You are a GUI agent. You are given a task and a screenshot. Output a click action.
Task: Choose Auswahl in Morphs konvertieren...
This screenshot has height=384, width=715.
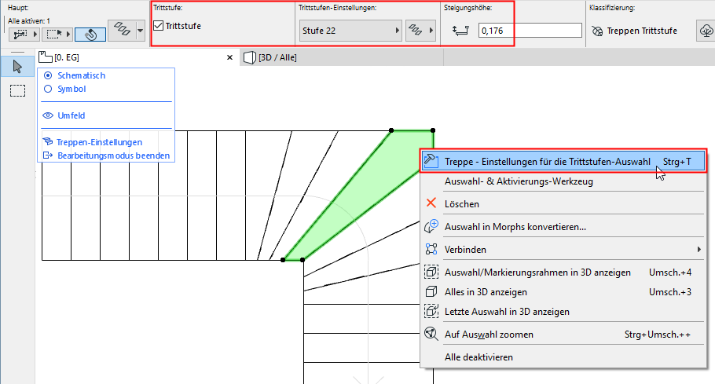tap(563, 226)
